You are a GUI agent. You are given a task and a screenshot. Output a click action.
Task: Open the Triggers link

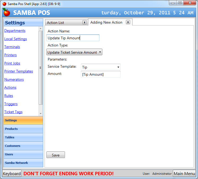pos(11,104)
